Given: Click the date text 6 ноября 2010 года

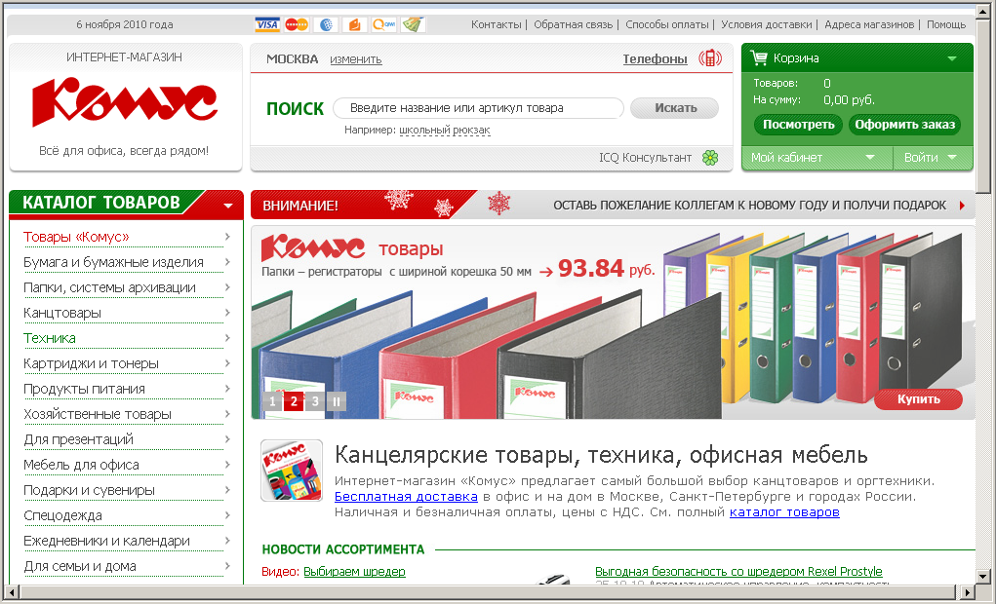Looking at the screenshot, I should [125, 24].
